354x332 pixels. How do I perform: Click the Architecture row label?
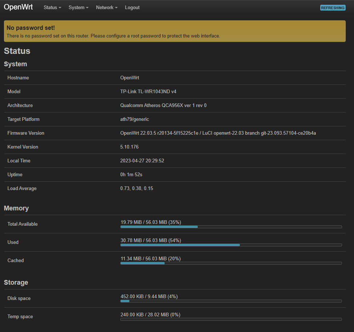click(x=20, y=106)
